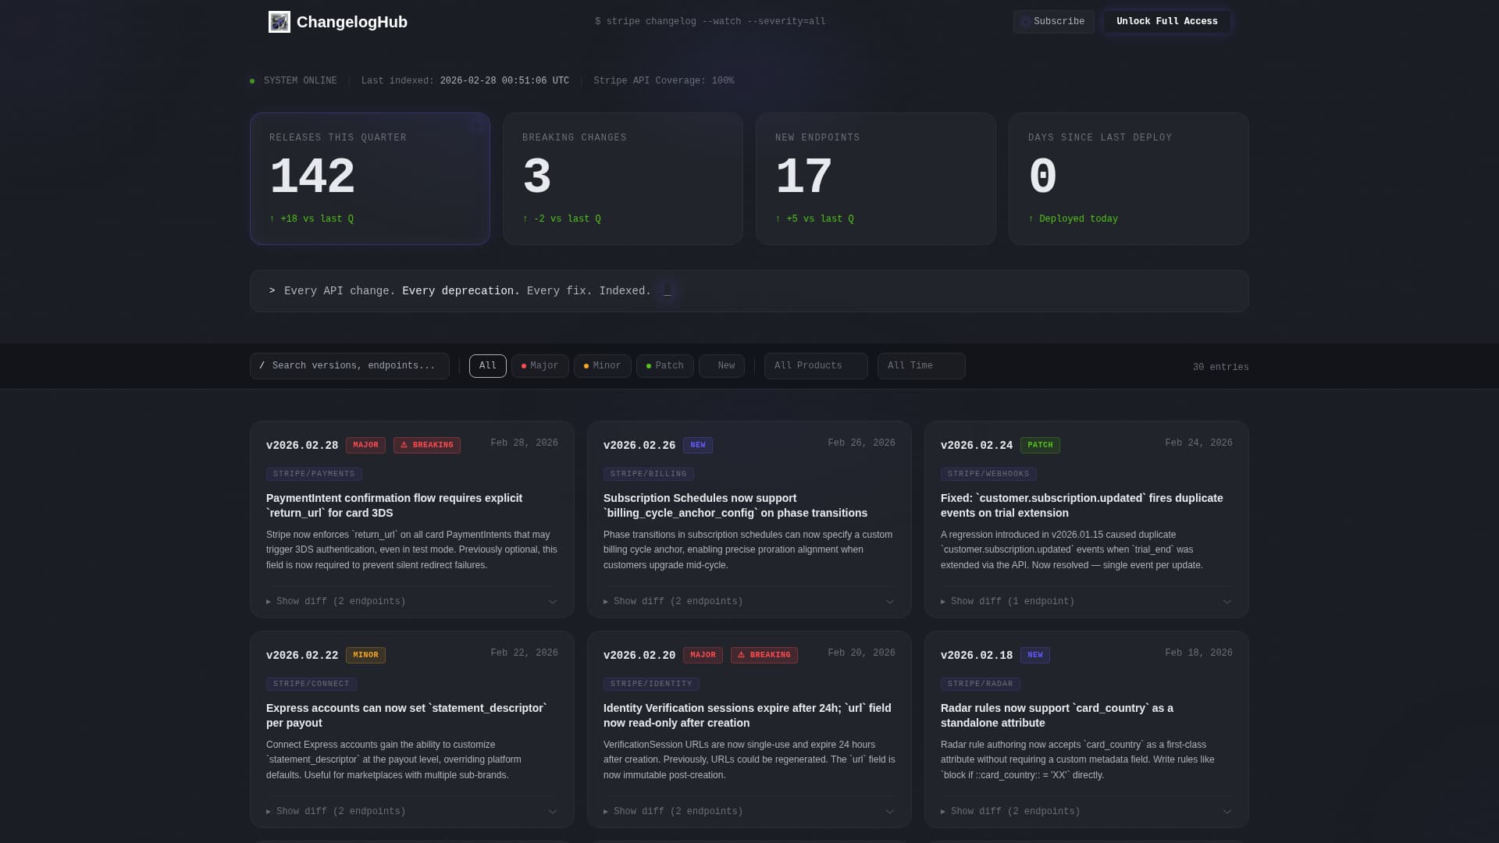Click the STRIPE/WEBHOOKS tag
This screenshot has width=1499, height=843.
pos(988,474)
